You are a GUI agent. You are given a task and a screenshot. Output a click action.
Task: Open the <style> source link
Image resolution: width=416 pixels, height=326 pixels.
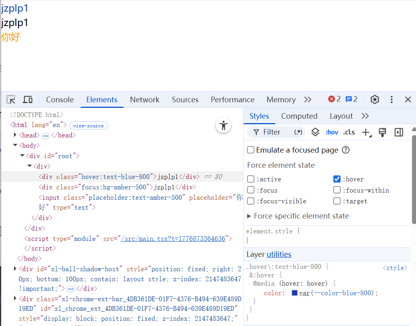pyautogui.click(x=395, y=268)
